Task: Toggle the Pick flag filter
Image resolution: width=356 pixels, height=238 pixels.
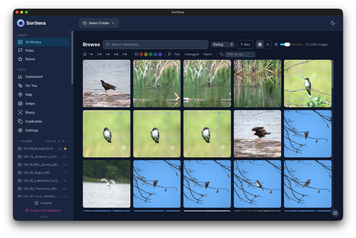Action: [x=177, y=54]
